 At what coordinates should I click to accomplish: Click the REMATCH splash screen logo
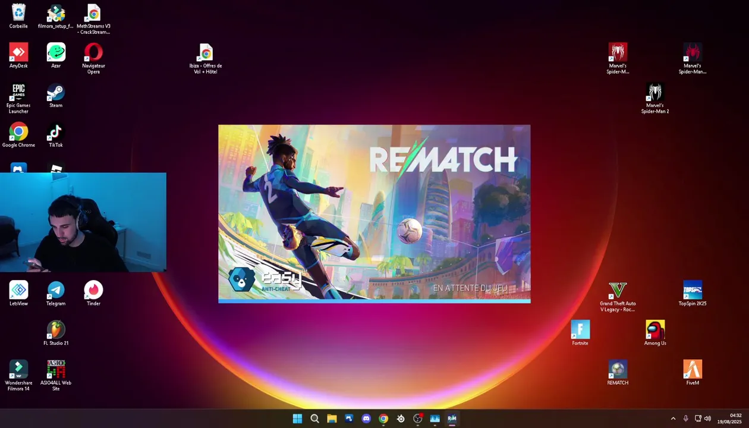pos(443,159)
